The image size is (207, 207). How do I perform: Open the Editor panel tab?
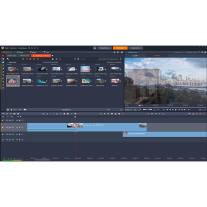(20, 52)
